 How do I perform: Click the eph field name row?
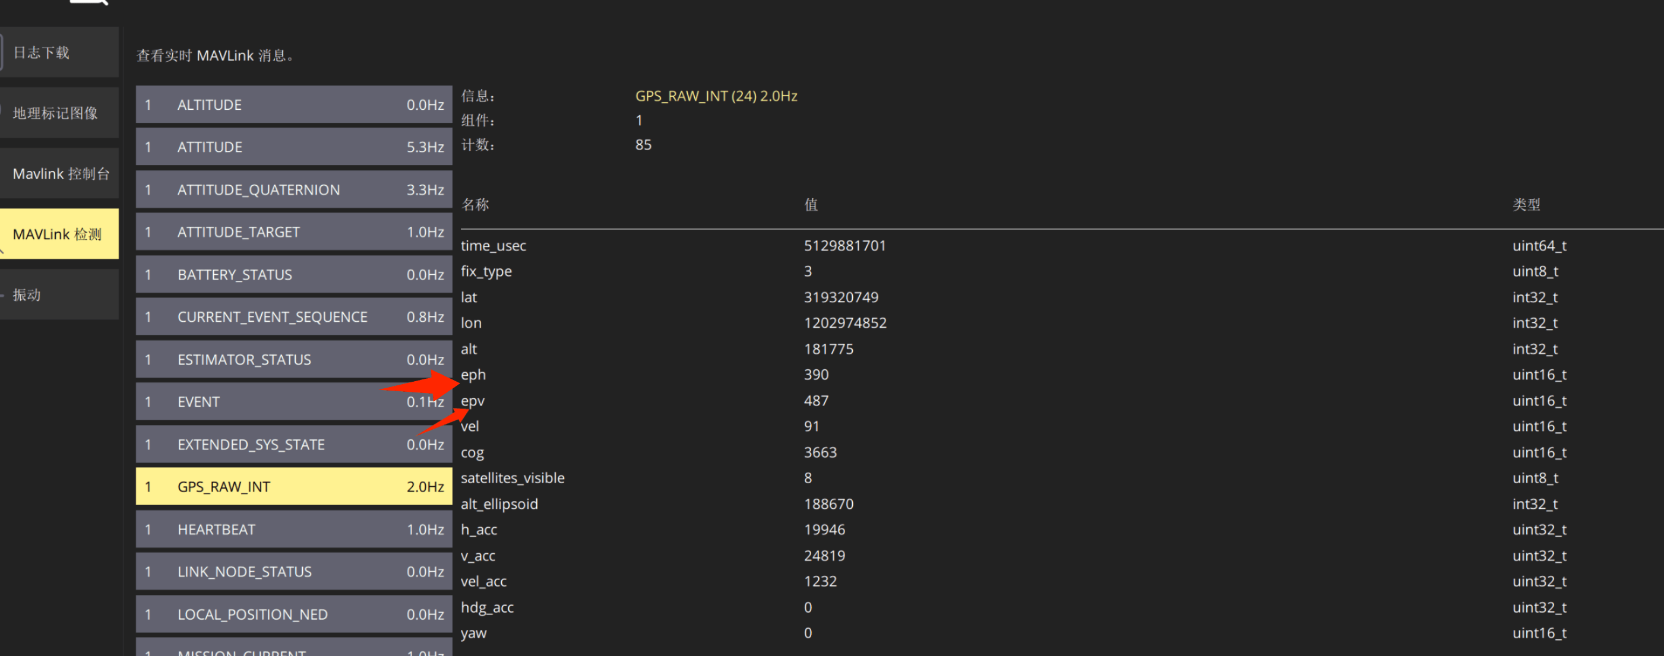[473, 375]
